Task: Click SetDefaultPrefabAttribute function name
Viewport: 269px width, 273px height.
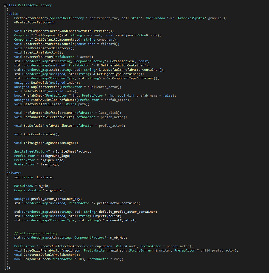Action: 47,126
